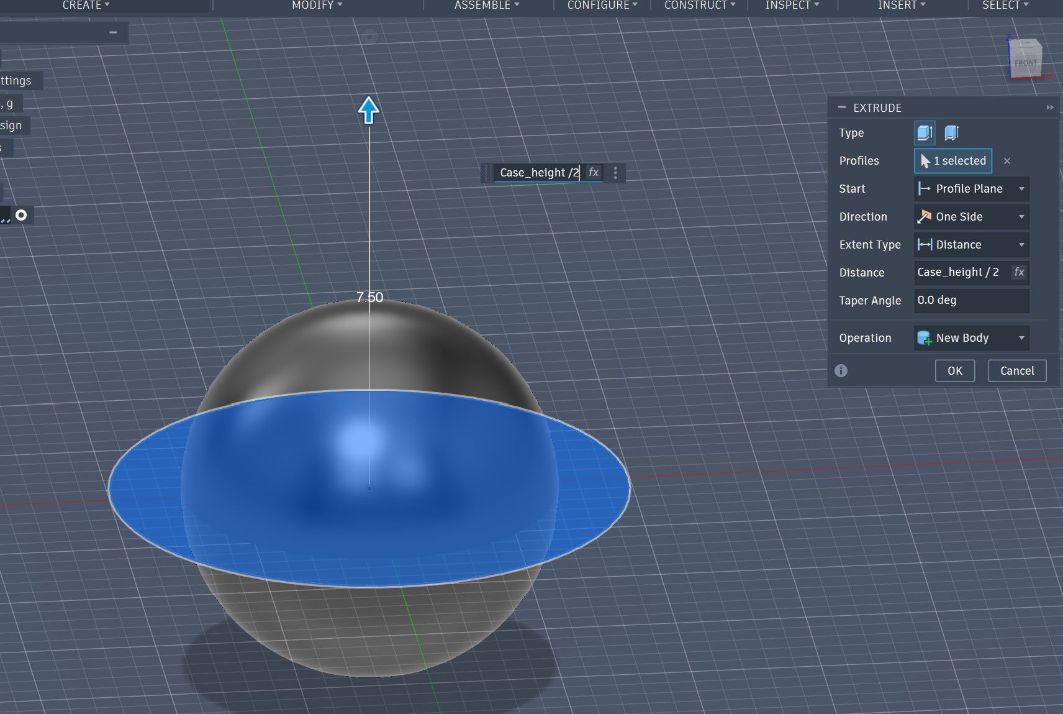Click the Profiles '1 selected' selector

pos(952,161)
